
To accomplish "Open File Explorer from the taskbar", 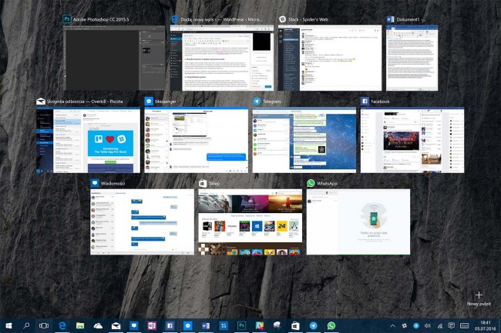I will point(80,325).
